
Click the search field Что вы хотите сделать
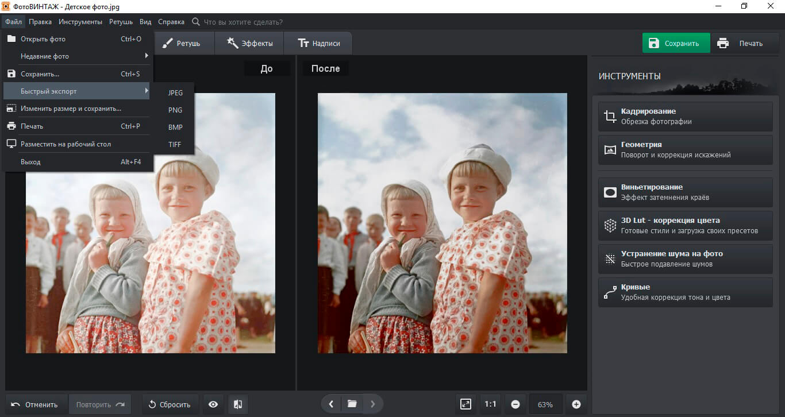pos(243,22)
